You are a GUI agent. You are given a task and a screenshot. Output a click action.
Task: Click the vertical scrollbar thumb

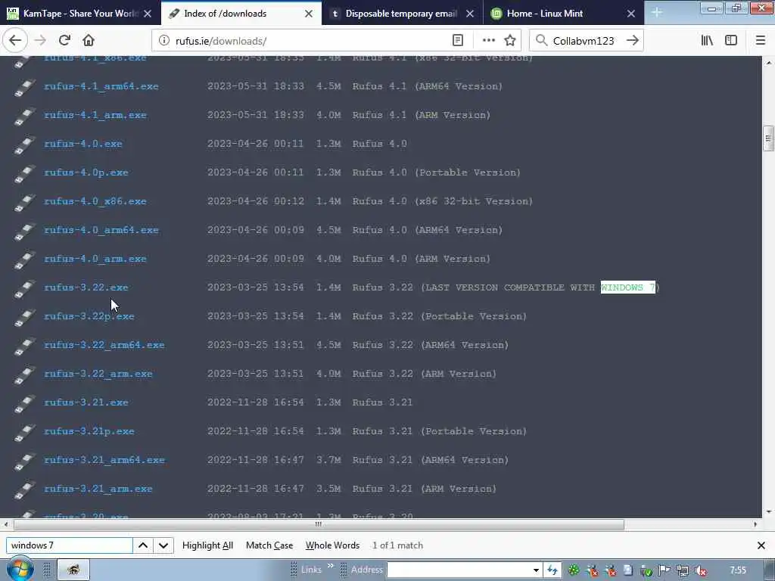point(768,139)
